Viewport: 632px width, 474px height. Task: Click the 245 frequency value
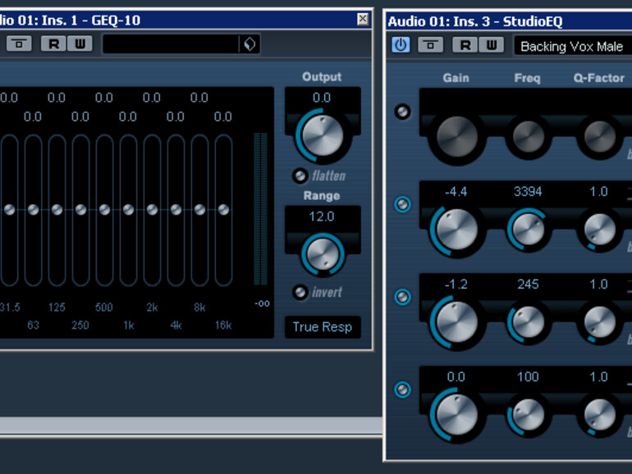click(528, 285)
